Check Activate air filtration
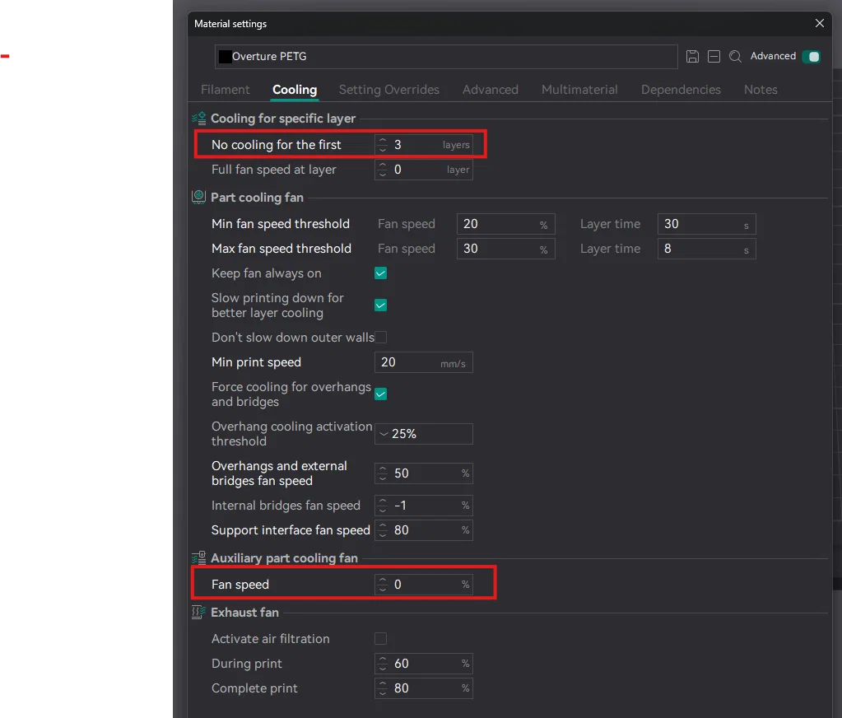 (380, 639)
